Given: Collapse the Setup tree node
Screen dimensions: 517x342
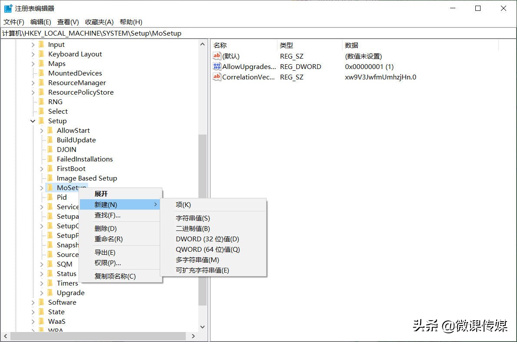Looking at the screenshot, I should tap(33, 121).
